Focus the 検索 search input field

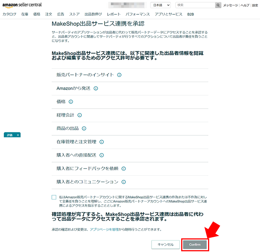pyautogui.click(x=195, y=5)
